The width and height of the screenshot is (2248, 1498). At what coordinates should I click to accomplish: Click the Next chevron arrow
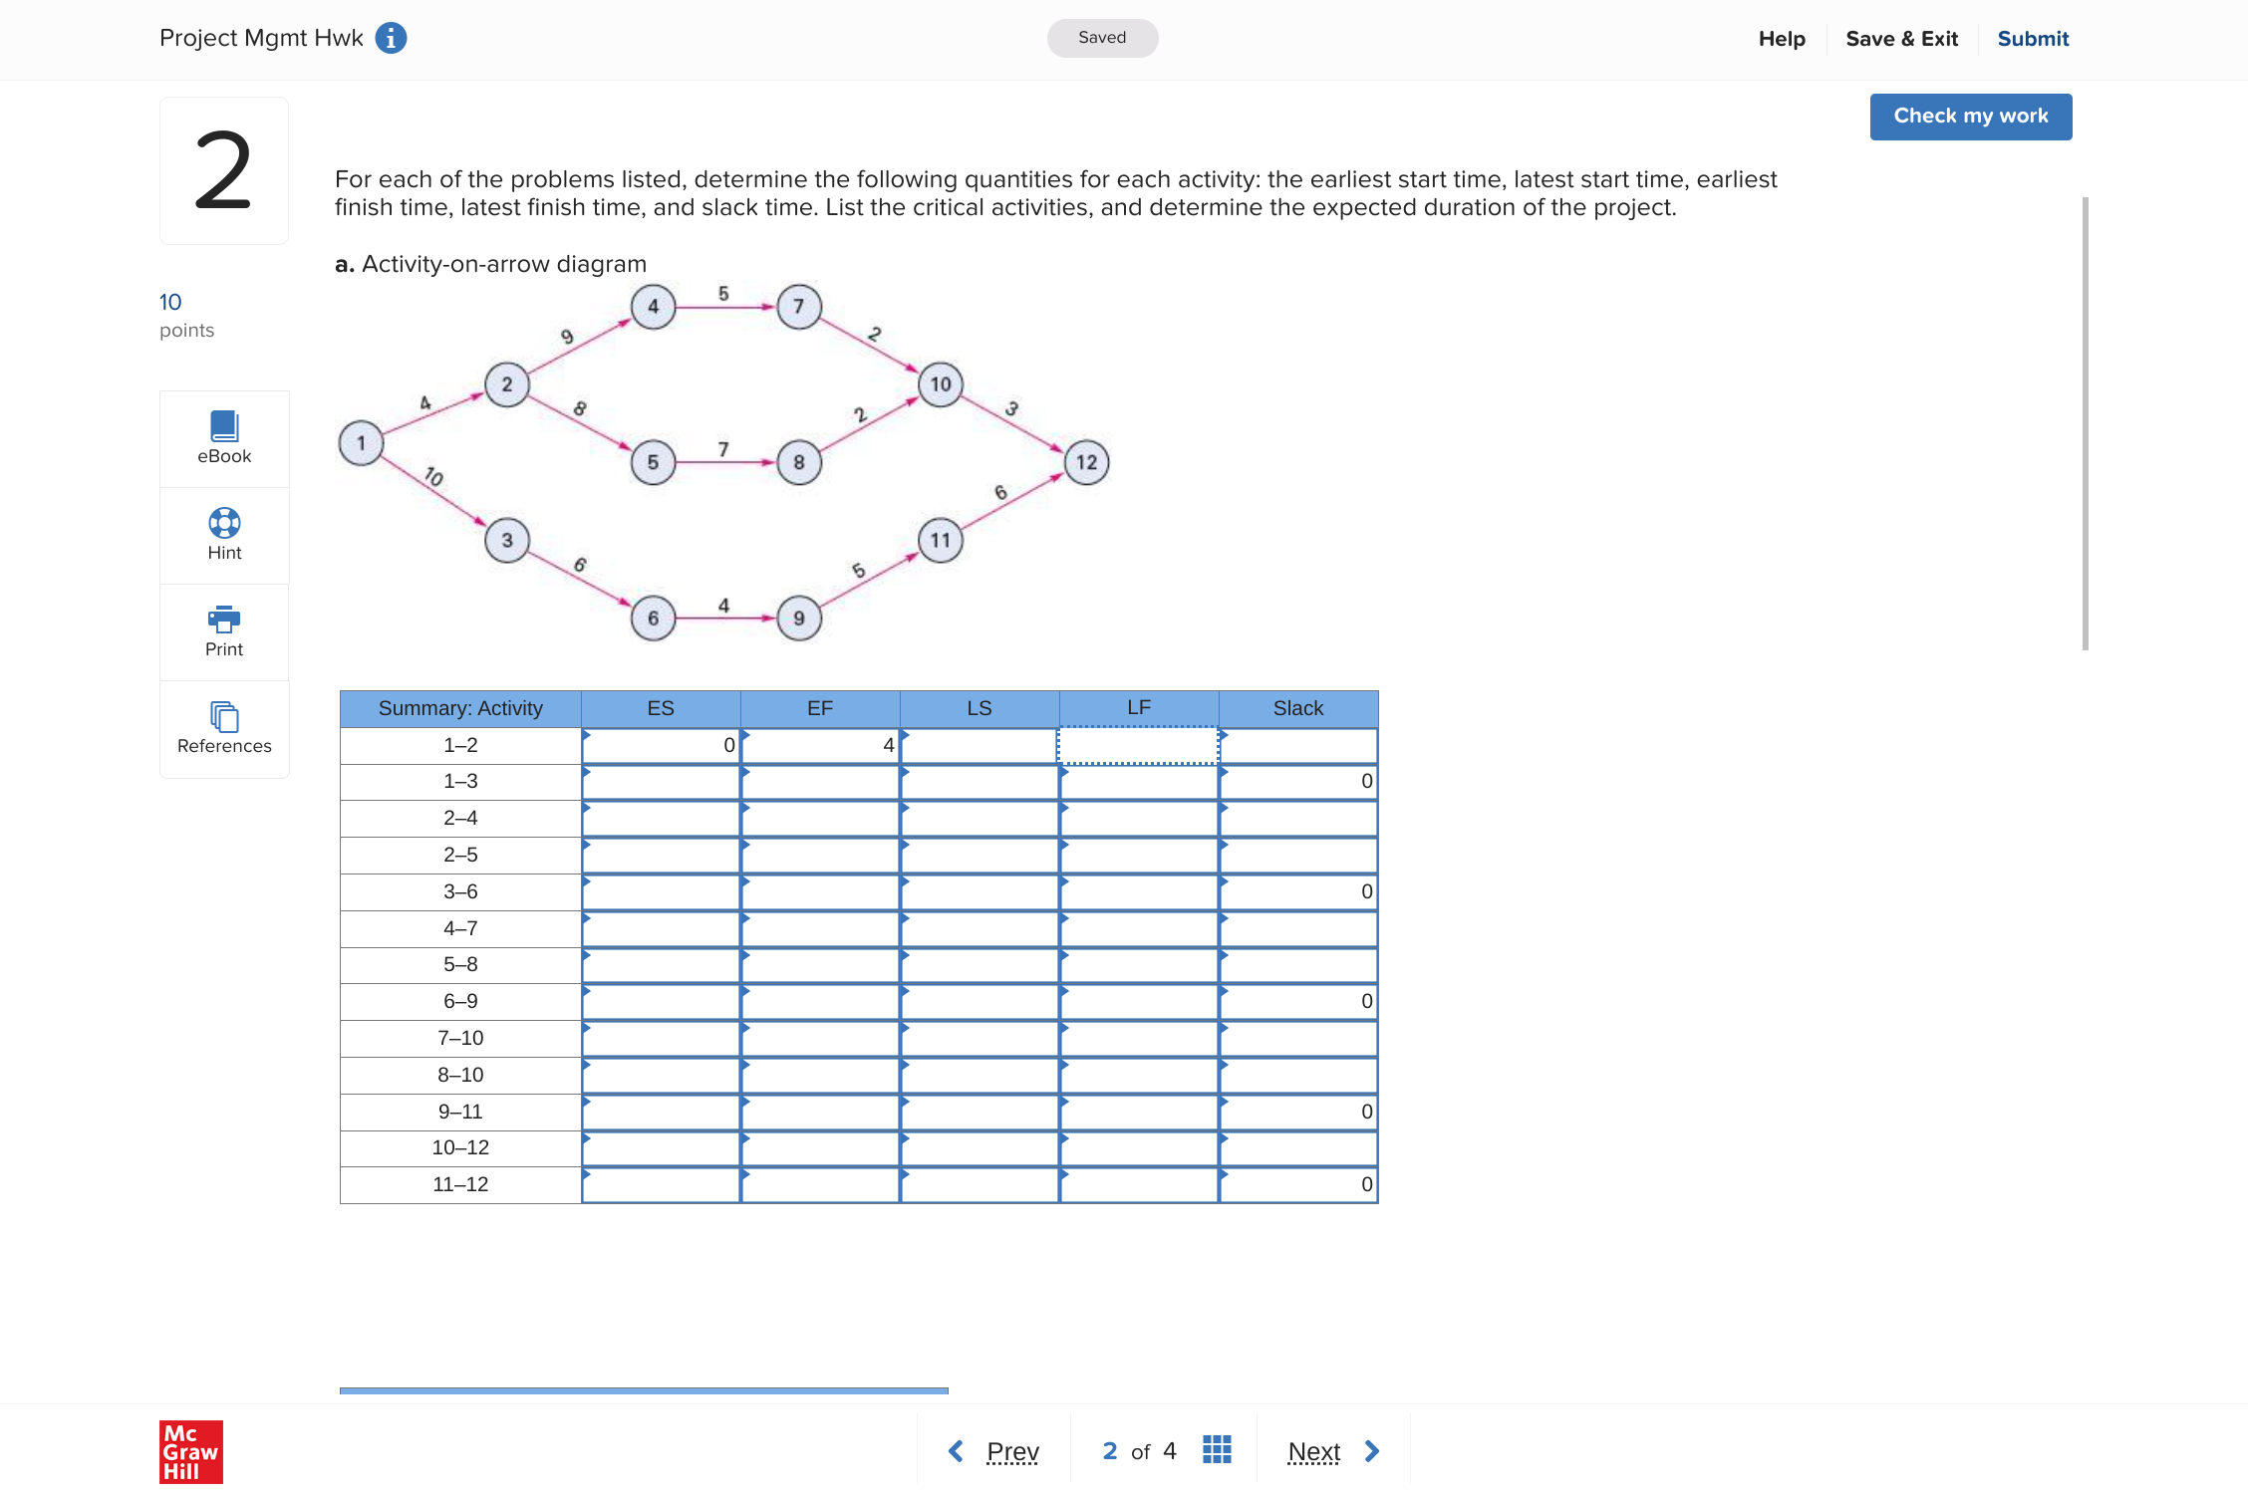1372,1451
